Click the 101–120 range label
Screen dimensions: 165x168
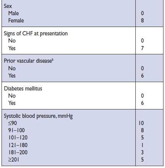pyautogui.click(x=18, y=138)
